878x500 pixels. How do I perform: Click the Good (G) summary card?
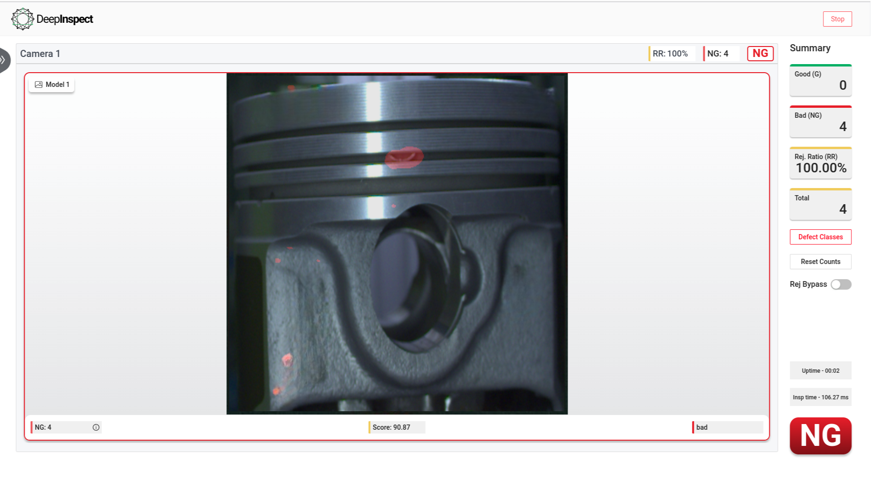click(820, 80)
